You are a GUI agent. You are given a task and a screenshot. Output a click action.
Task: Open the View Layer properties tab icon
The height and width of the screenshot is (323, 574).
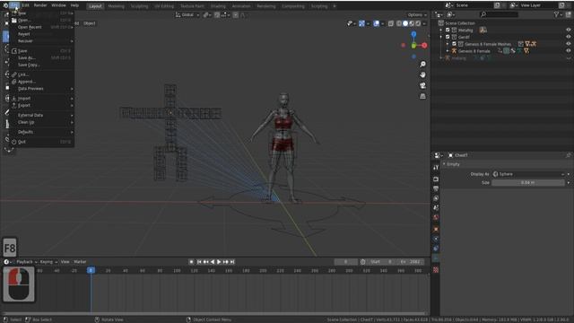click(436, 198)
